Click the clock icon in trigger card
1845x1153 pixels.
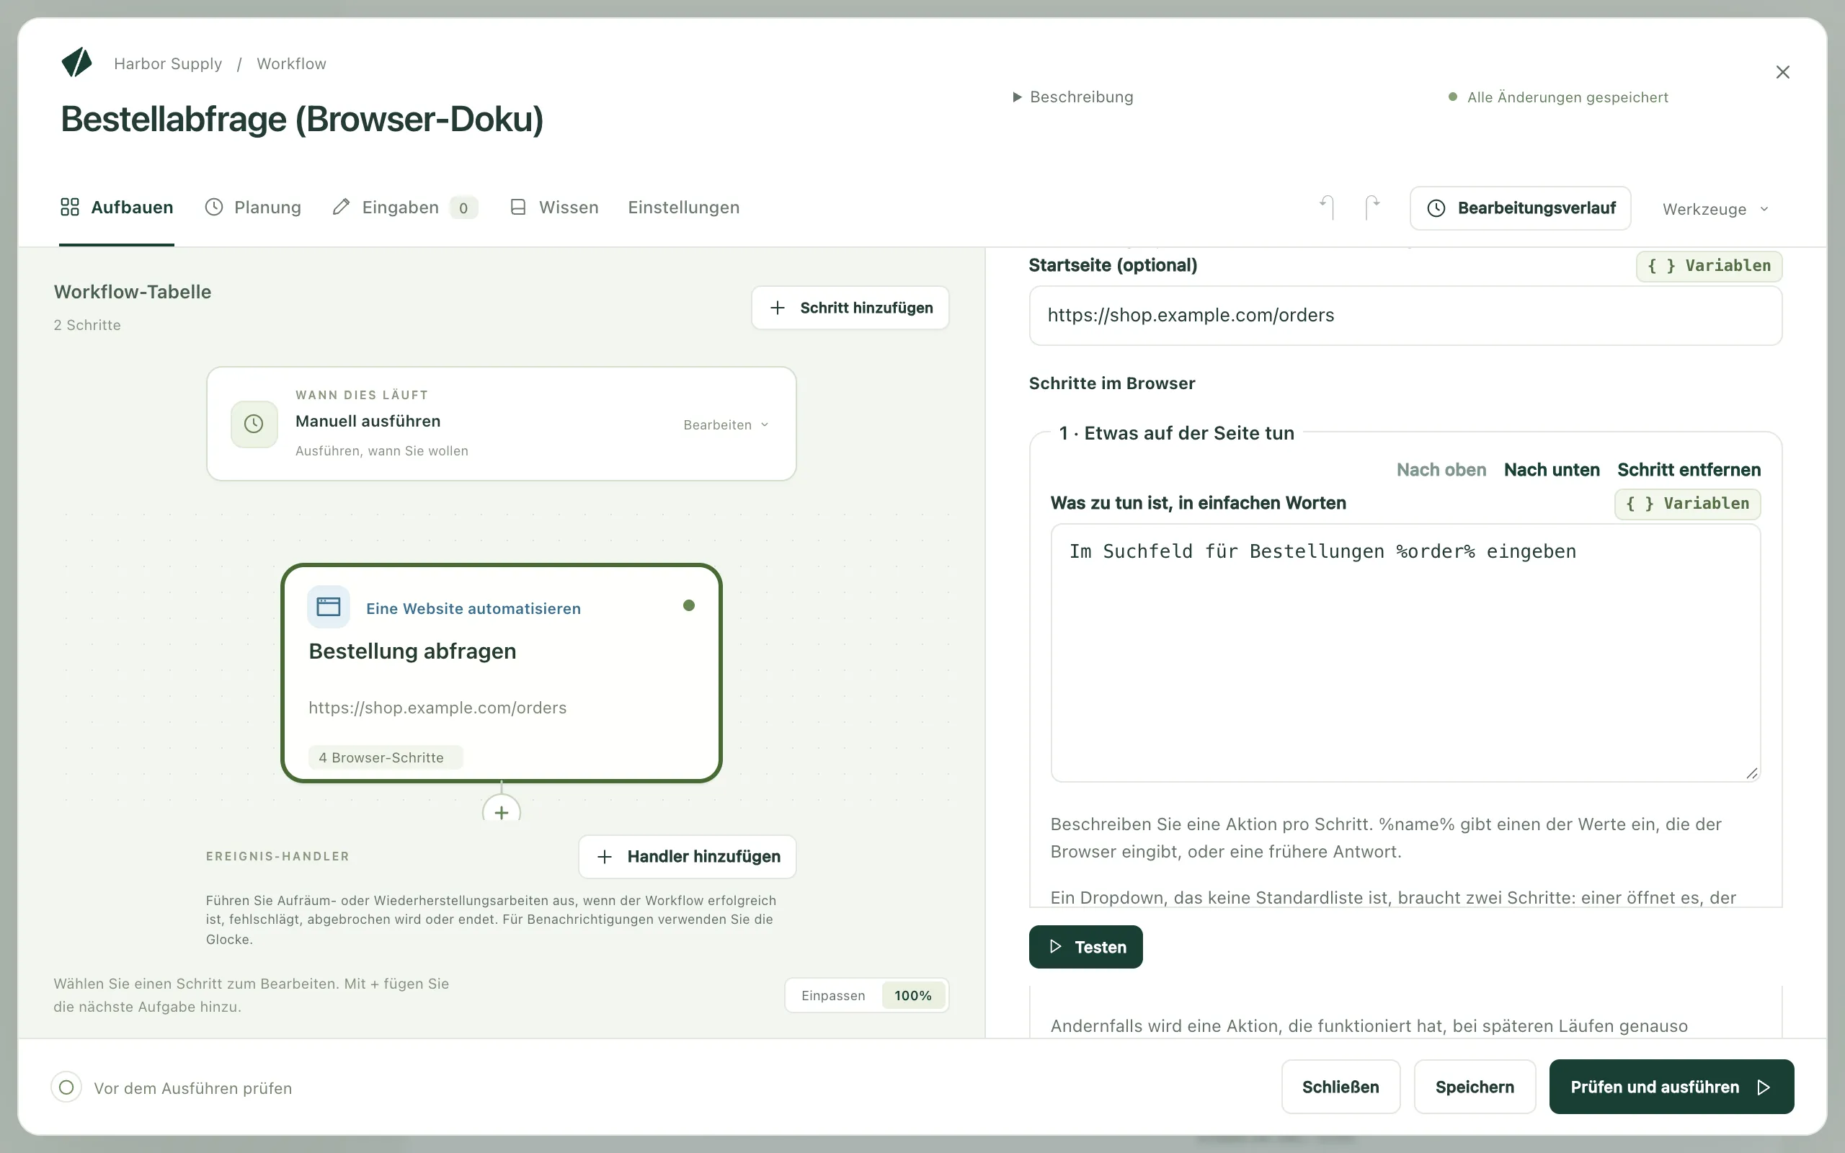[254, 424]
